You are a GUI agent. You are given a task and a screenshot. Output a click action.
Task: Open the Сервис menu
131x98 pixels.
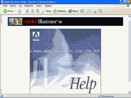[x=39, y=6]
